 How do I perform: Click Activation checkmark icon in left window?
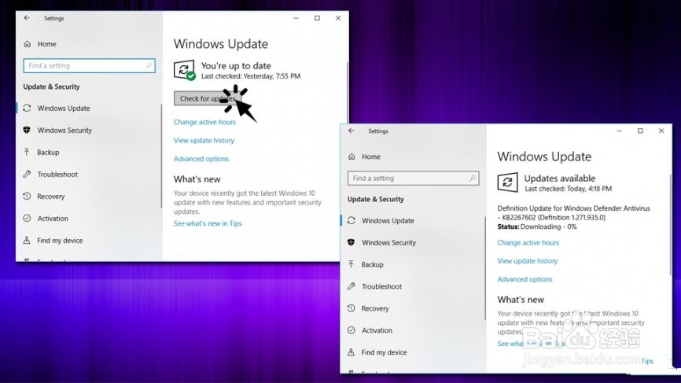pos(27,218)
